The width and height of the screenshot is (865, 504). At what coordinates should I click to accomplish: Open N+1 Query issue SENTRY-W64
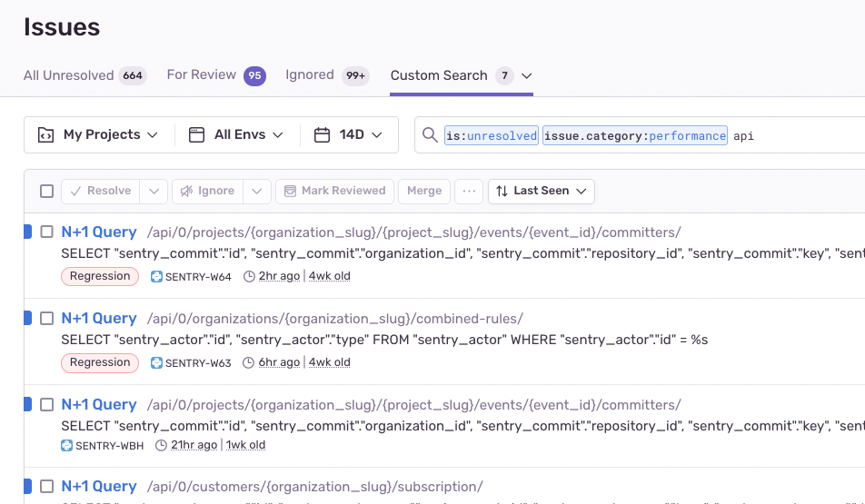pos(99,232)
